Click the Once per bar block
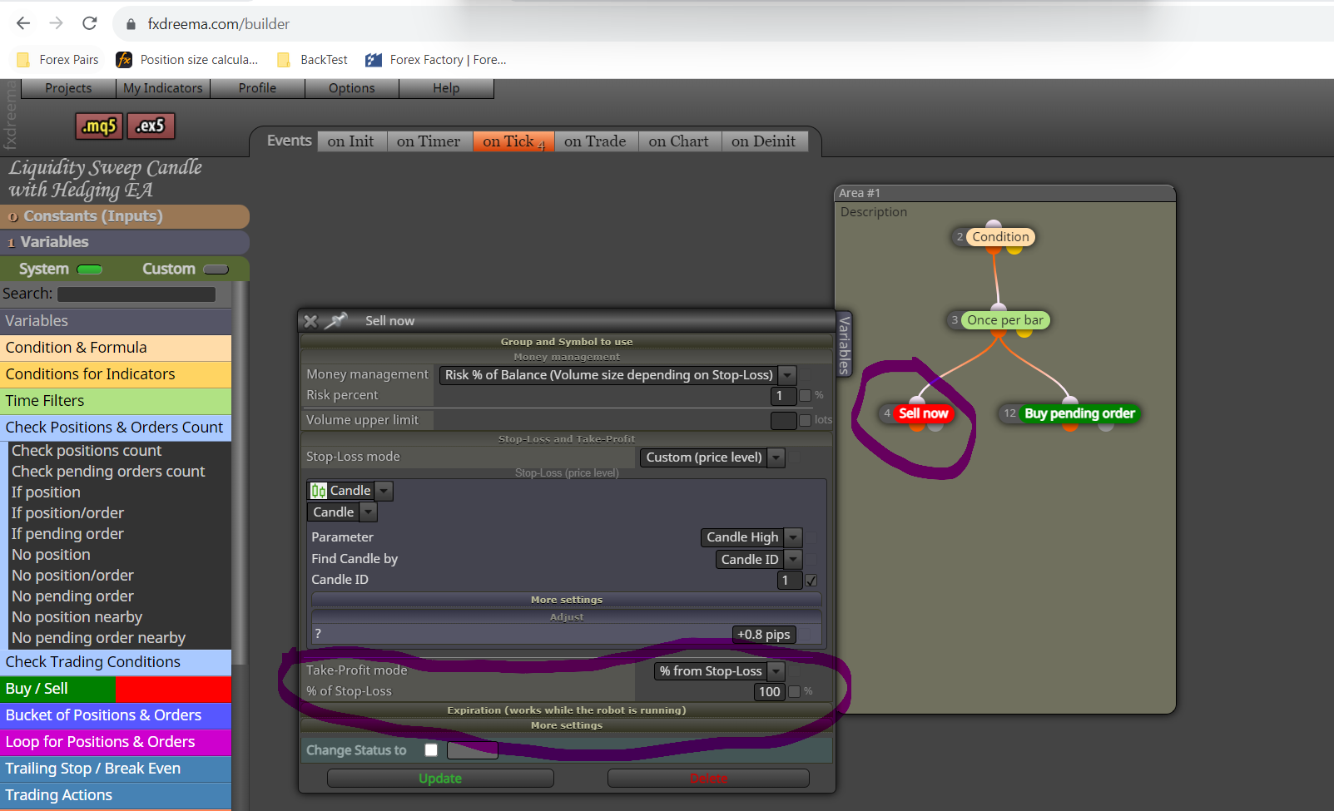1334x811 pixels. click(x=1004, y=320)
